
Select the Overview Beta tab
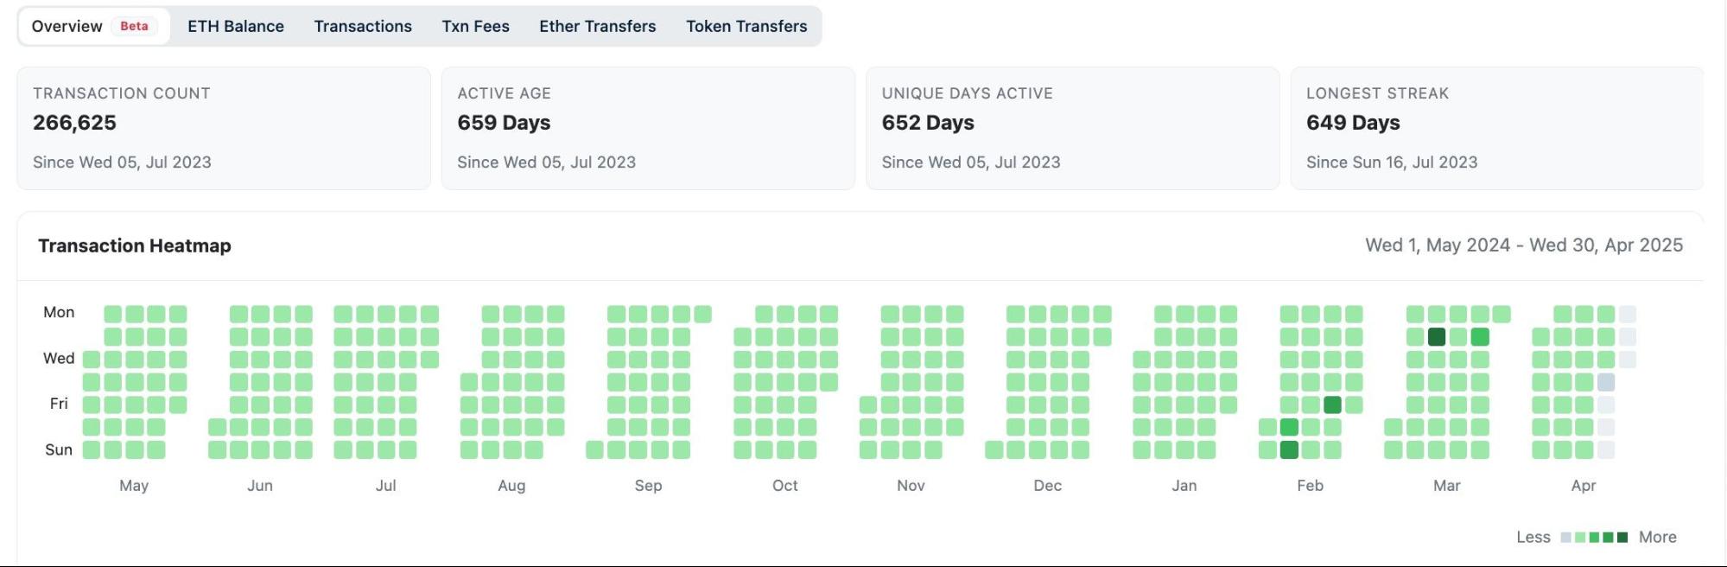pos(94,26)
